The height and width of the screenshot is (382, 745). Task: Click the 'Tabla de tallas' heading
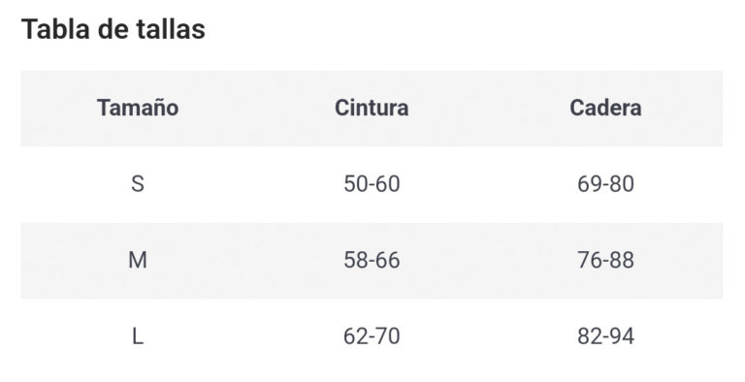click(113, 29)
